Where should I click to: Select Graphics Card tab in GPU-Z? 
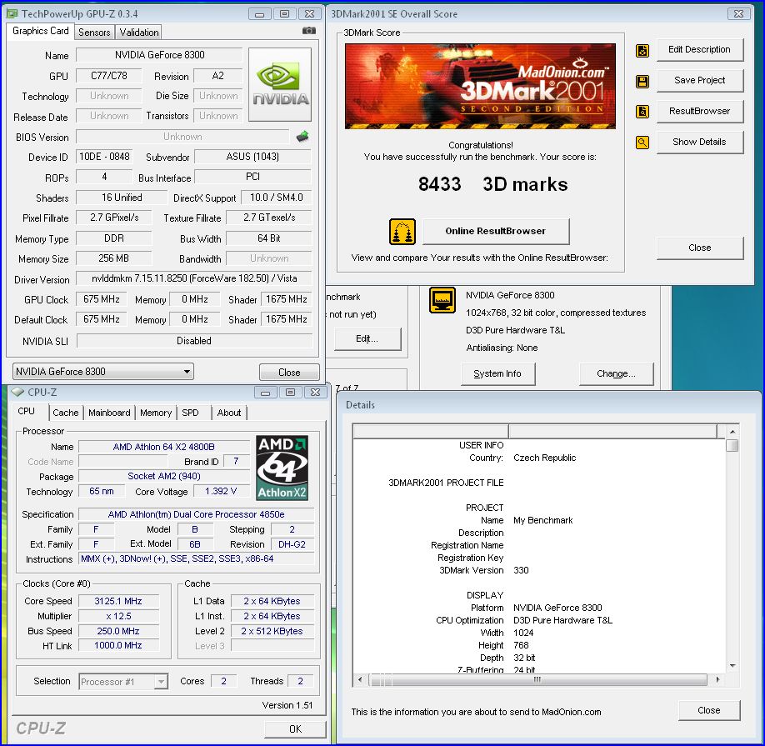(x=41, y=31)
